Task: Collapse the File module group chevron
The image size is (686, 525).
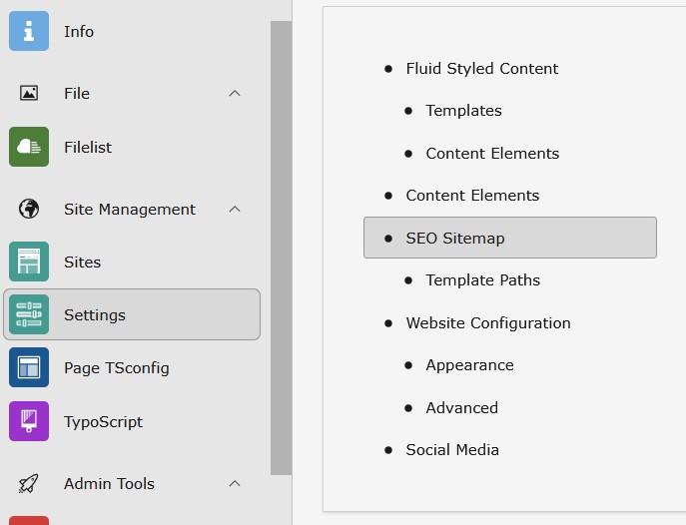Action: tap(235, 93)
